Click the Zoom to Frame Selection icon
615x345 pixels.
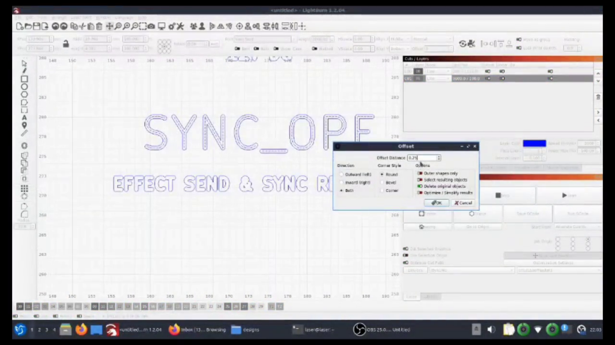coord(143,26)
